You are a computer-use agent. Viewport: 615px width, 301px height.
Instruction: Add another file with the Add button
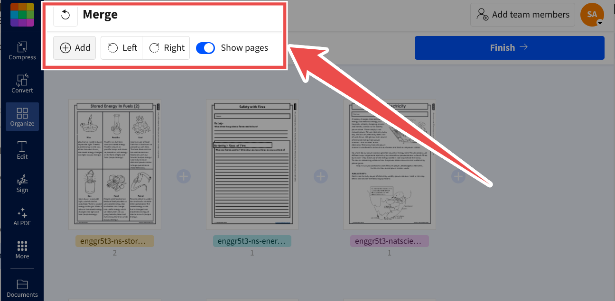tap(74, 47)
